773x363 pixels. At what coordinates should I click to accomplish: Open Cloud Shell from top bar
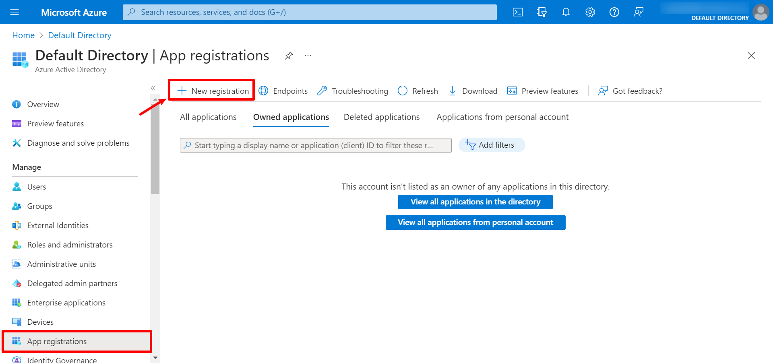(518, 12)
